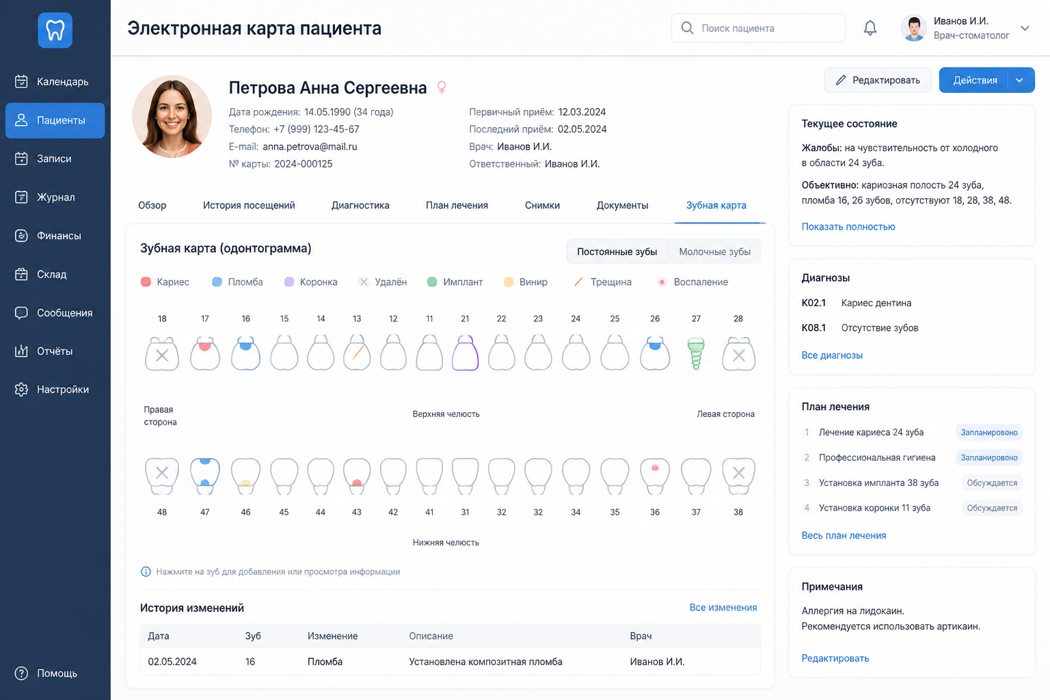Click the Calendar sidebar icon

click(21, 81)
